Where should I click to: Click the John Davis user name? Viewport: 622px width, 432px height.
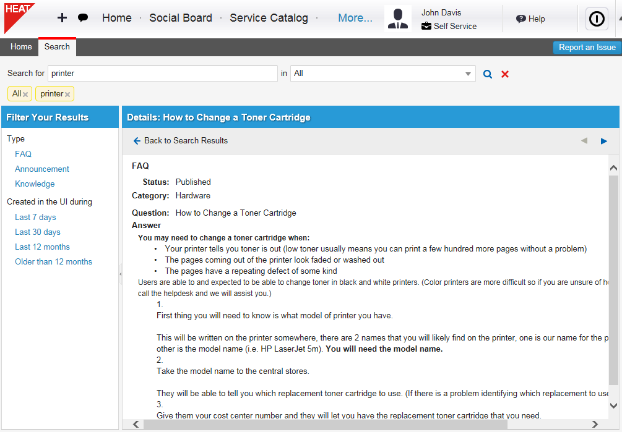441,13
